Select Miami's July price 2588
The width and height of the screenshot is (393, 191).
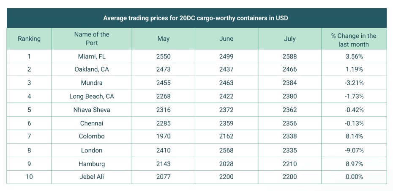coord(290,56)
